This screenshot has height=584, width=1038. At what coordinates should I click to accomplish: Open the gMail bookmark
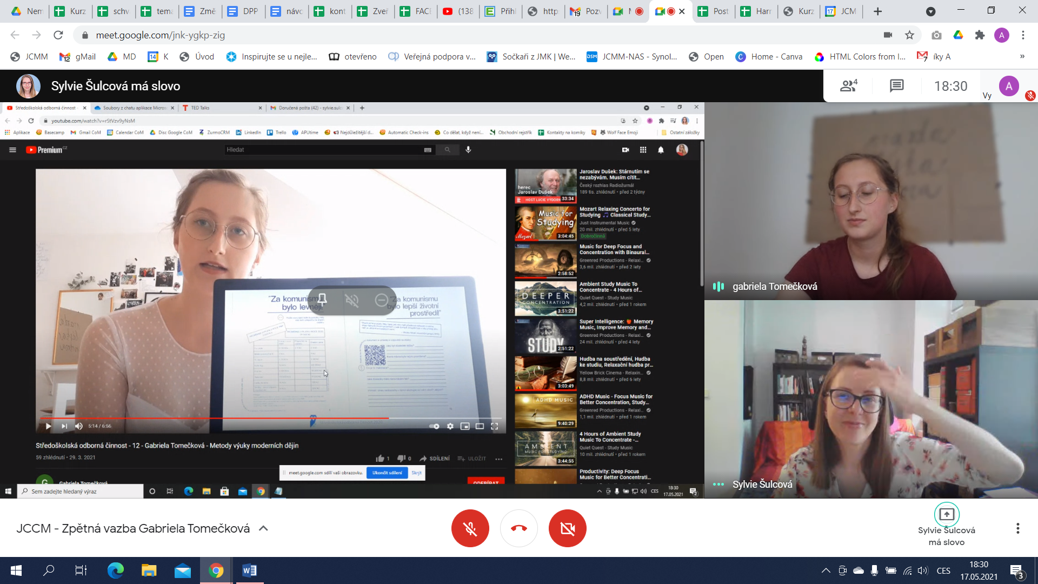click(78, 56)
